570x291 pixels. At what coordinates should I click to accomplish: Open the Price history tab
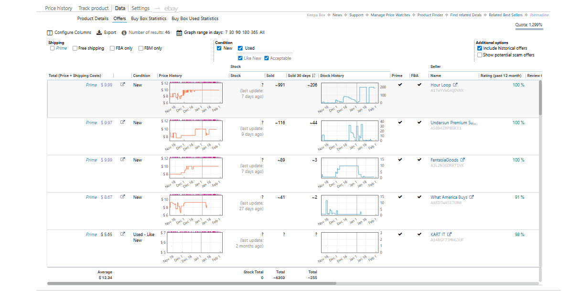(59, 8)
